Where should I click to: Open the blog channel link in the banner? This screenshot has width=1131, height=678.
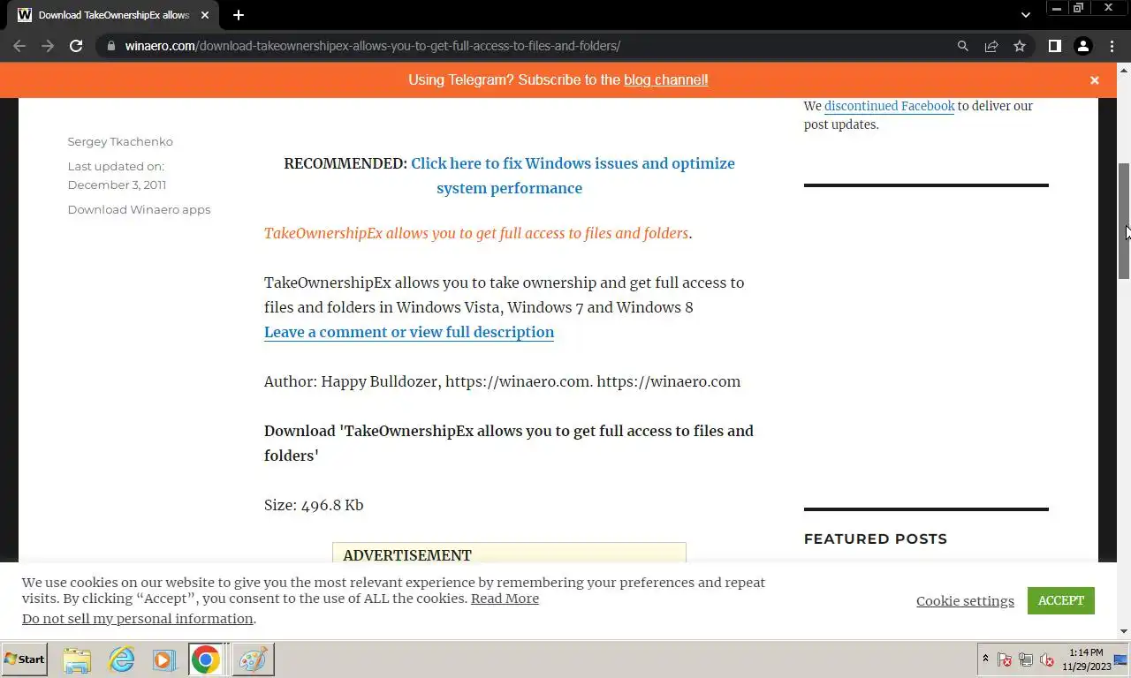click(x=666, y=79)
